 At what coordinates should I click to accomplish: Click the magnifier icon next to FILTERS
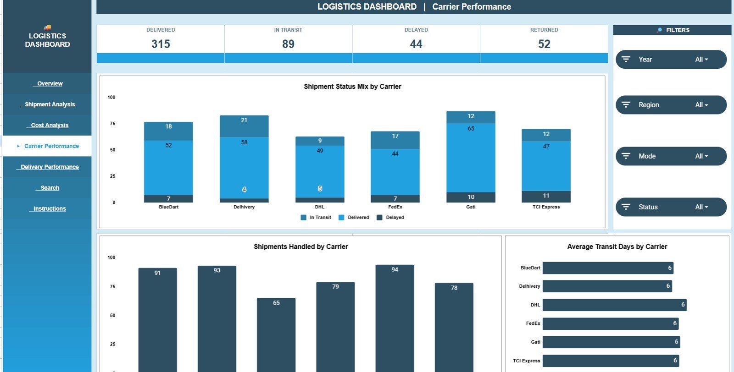659,30
